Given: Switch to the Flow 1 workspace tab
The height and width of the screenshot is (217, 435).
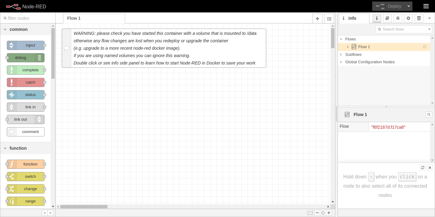Looking at the screenshot, I should pos(94,19).
